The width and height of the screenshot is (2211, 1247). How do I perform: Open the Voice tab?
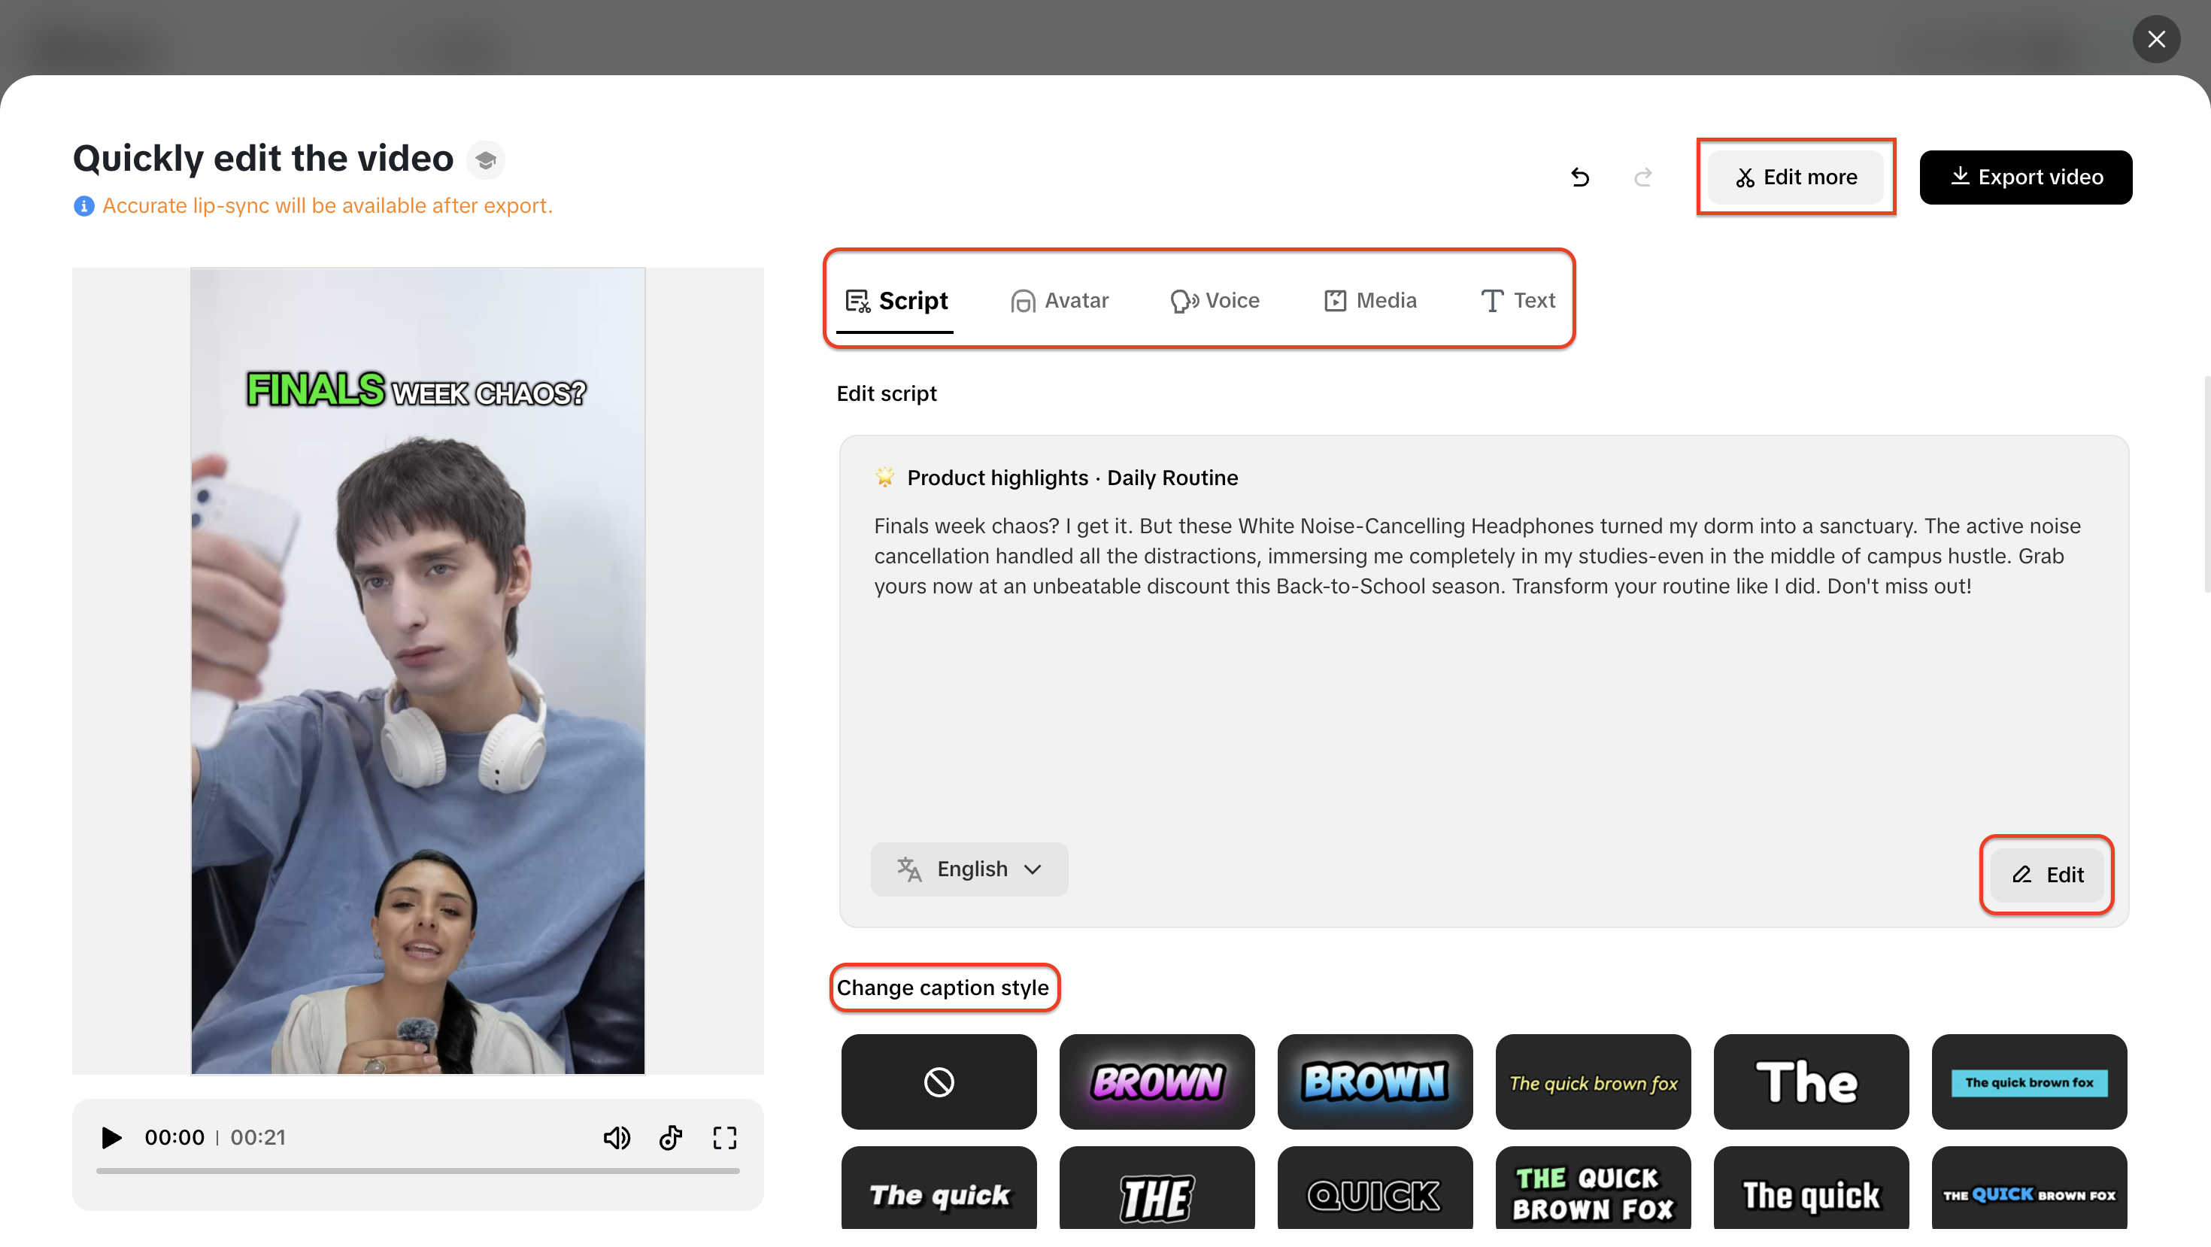1215,300
